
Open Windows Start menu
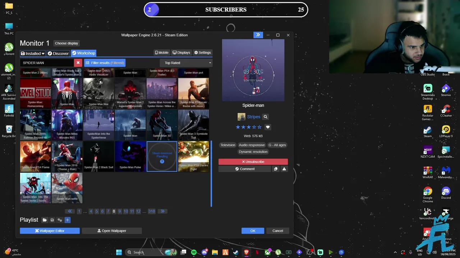click(x=119, y=252)
